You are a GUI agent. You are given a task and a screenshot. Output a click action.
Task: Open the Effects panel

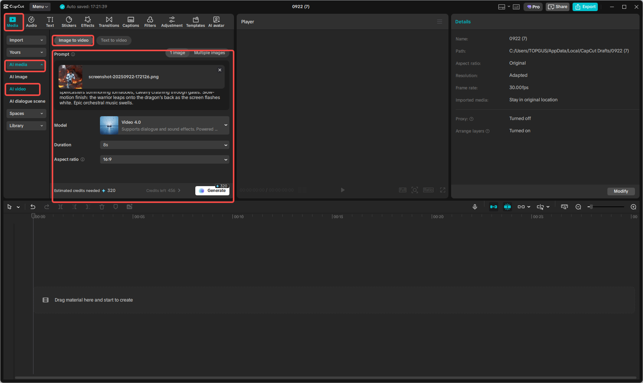88,22
